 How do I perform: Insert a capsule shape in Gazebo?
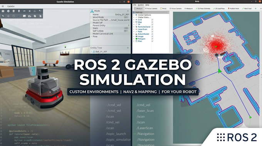click(19, 11)
